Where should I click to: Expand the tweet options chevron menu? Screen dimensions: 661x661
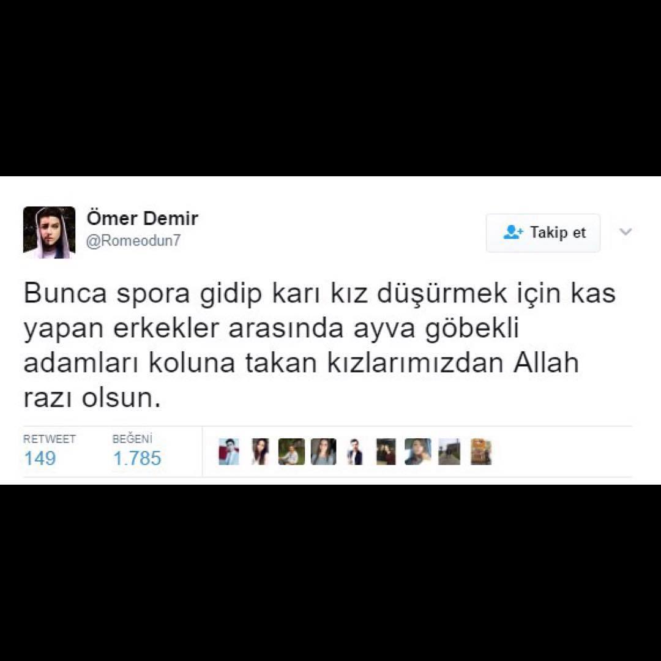tap(626, 231)
